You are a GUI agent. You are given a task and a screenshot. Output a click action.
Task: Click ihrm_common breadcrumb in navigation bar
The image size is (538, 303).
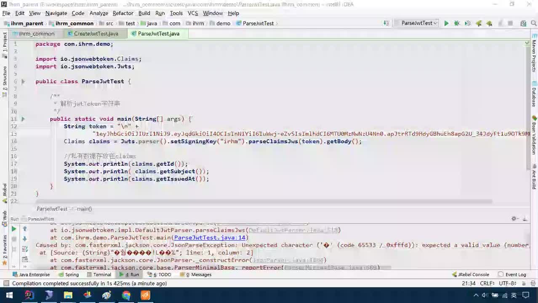71,24
